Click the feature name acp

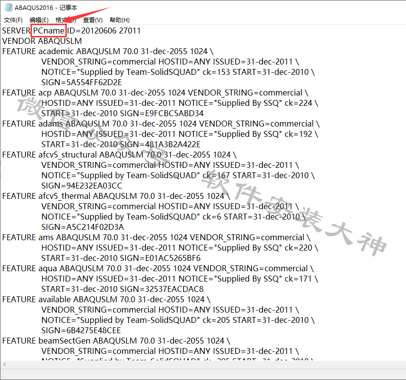pyautogui.click(x=45, y=93)
